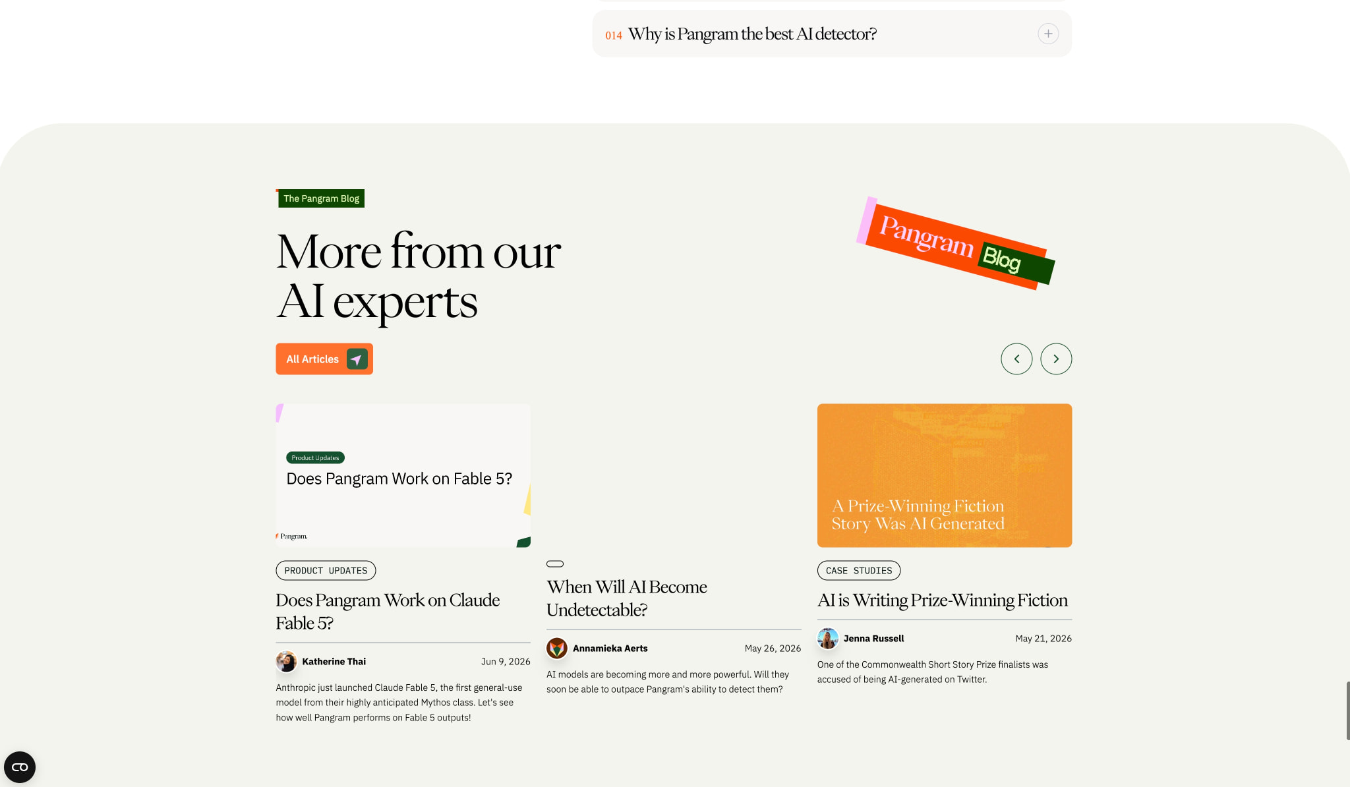Click Annamieka Aerts' avatar
Viewport: 1350px width, 787px height.
(557, 649)
